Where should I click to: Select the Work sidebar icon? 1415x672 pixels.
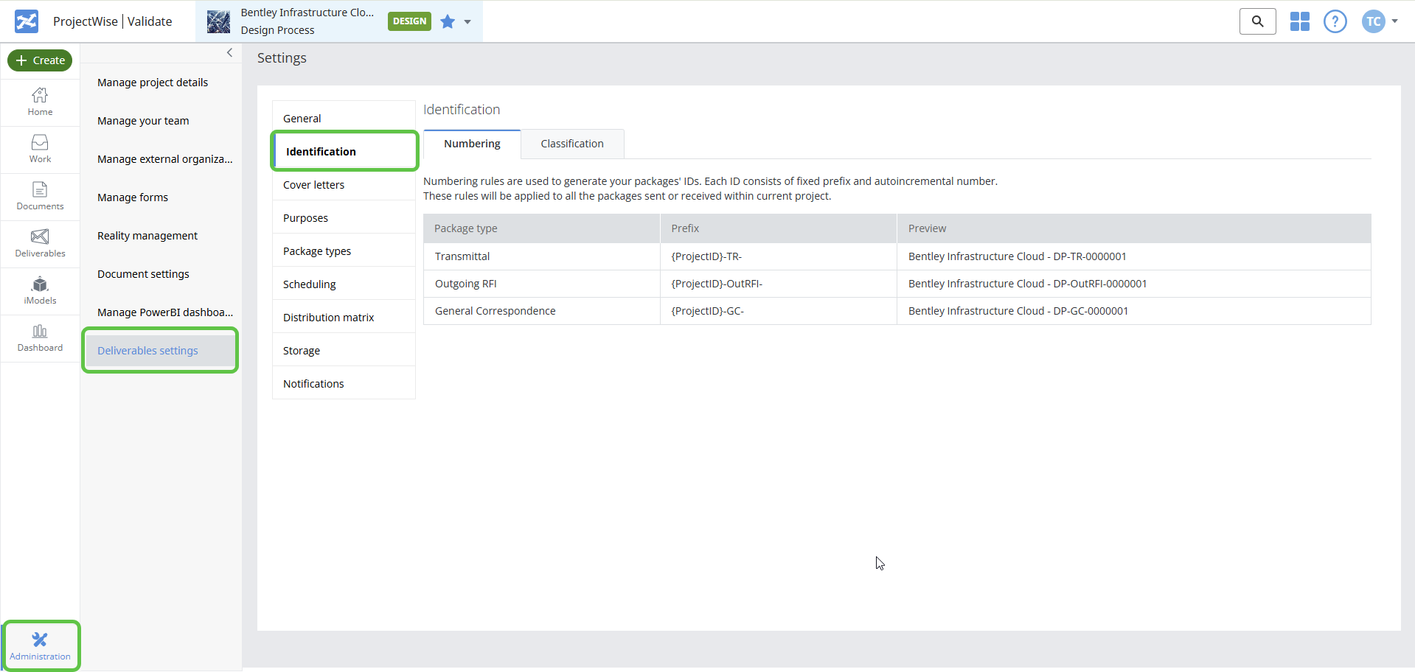(40, 148)
